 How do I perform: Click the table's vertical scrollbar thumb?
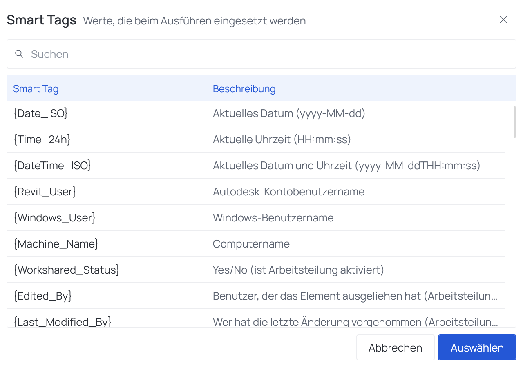514,122
